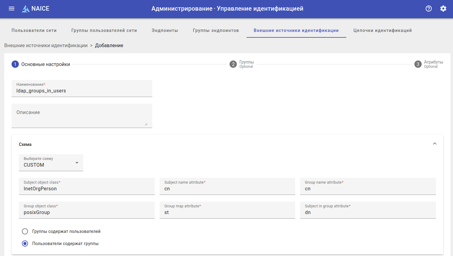The width and height of the screenshot is (453, 256).
Task: Select 'Пользователи содержат группы' radio option
Action: tap(25, 244)
